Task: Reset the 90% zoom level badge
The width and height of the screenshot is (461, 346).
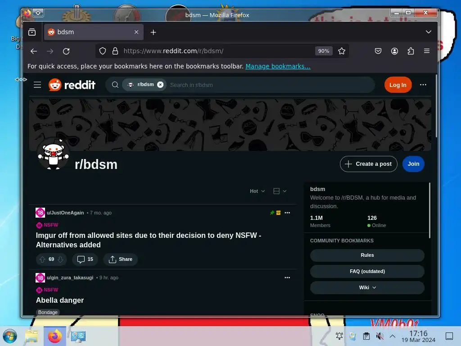Action: 323,51
